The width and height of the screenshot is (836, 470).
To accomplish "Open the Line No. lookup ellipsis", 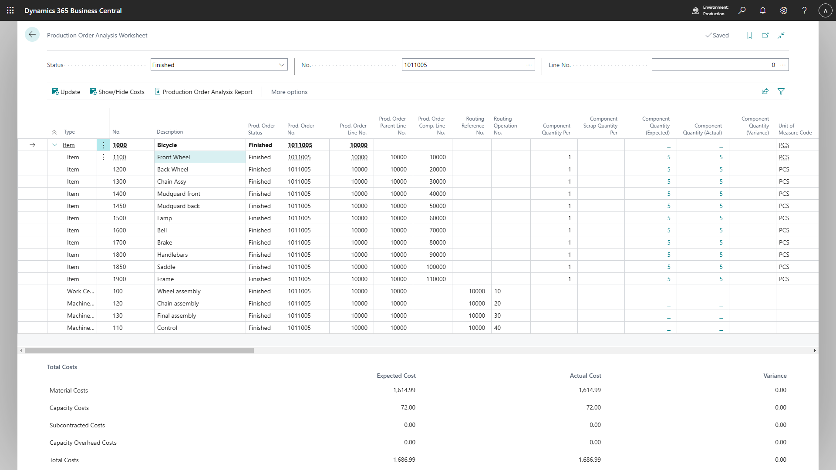I will (x=783, y=65).
